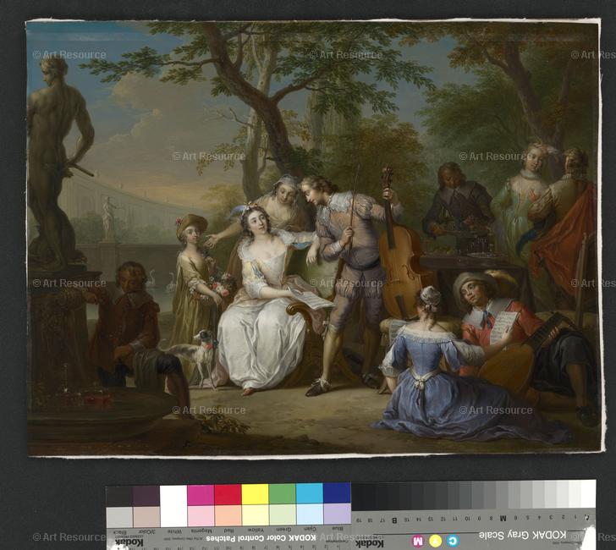Pick the pale green tint patch
Viewport: 616px width, 550px height.
coord(283,514)
